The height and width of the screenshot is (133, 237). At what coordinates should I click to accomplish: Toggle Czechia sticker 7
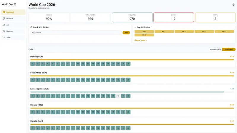click(x=63, y=112)
